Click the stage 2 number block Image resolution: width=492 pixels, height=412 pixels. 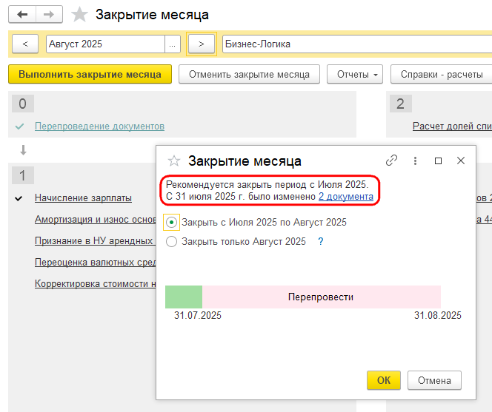pos(400,104)
